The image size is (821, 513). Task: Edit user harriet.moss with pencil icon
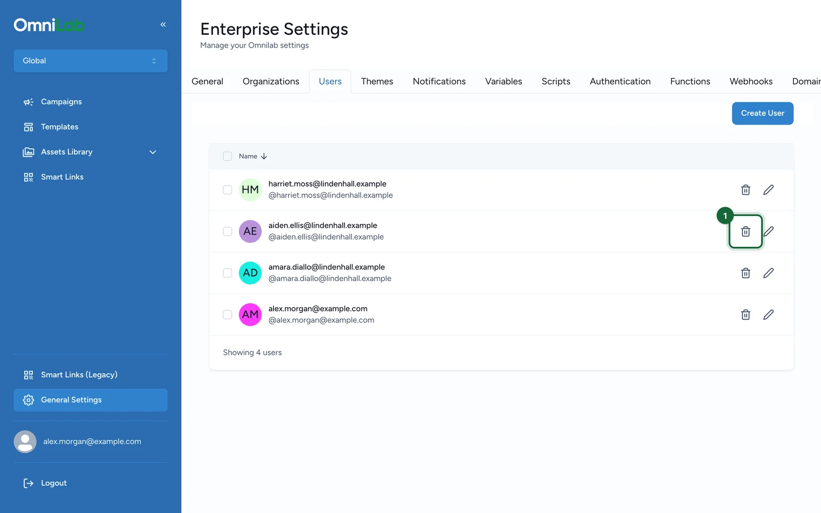click(x=768, y=190)
